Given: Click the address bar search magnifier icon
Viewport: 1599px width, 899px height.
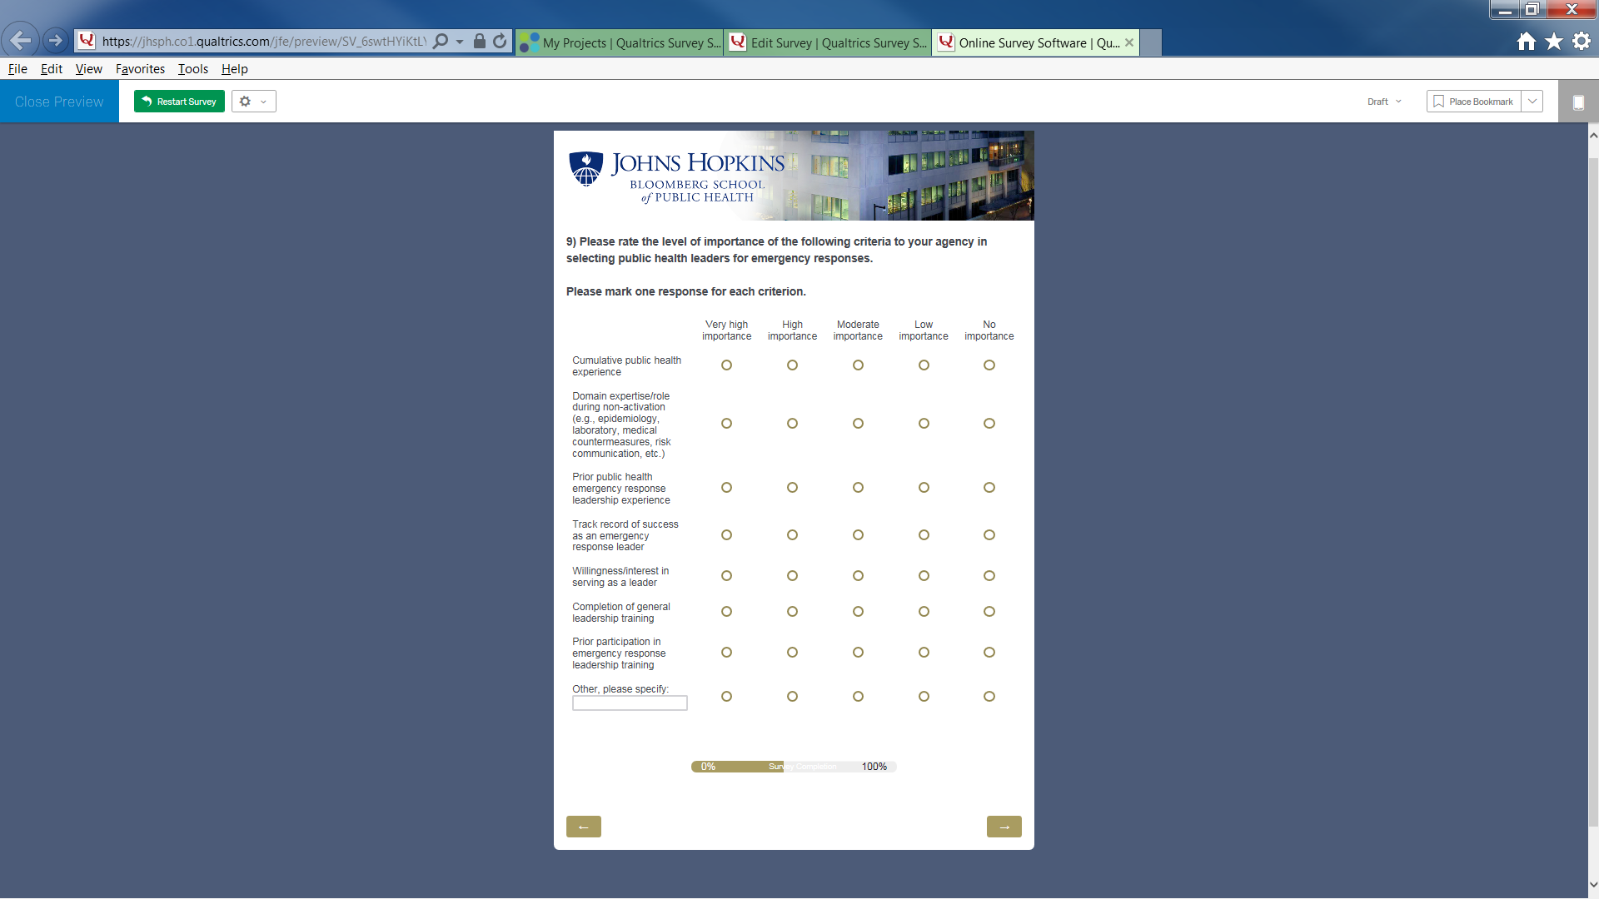Looking at the screenshot, I should click(x=441, y=42).
